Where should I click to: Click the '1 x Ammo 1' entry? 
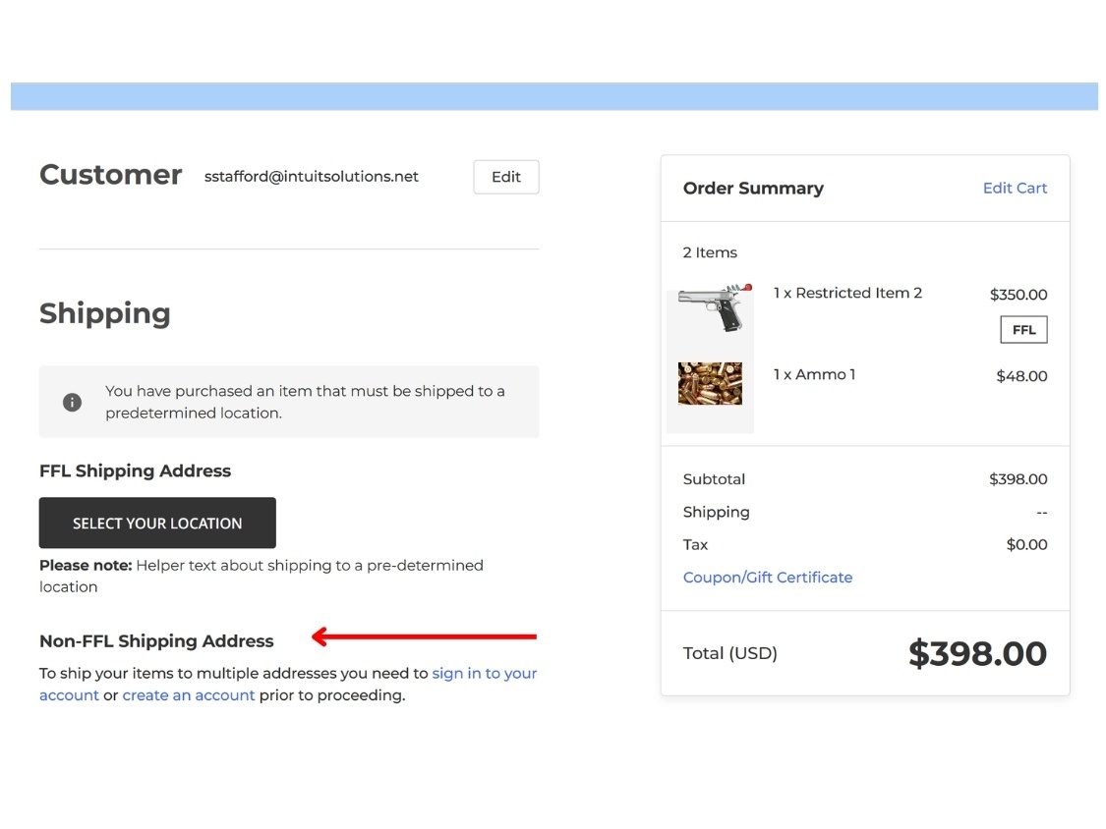tap(814, 375)
